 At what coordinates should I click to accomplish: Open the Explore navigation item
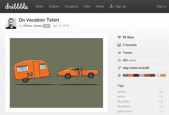click(x=54, y=6)
